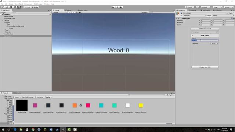The height and width of the screenshot is (132, 235).
Task: Open the cloud services icon
Action: (198, 7)
